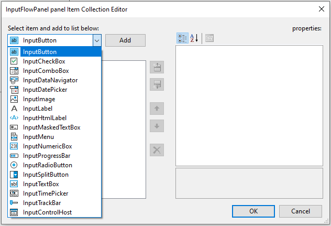This screenshot has height=226, width=331.
Task: Collapse the item type dropdown arrow
Action: click(96, 40)
